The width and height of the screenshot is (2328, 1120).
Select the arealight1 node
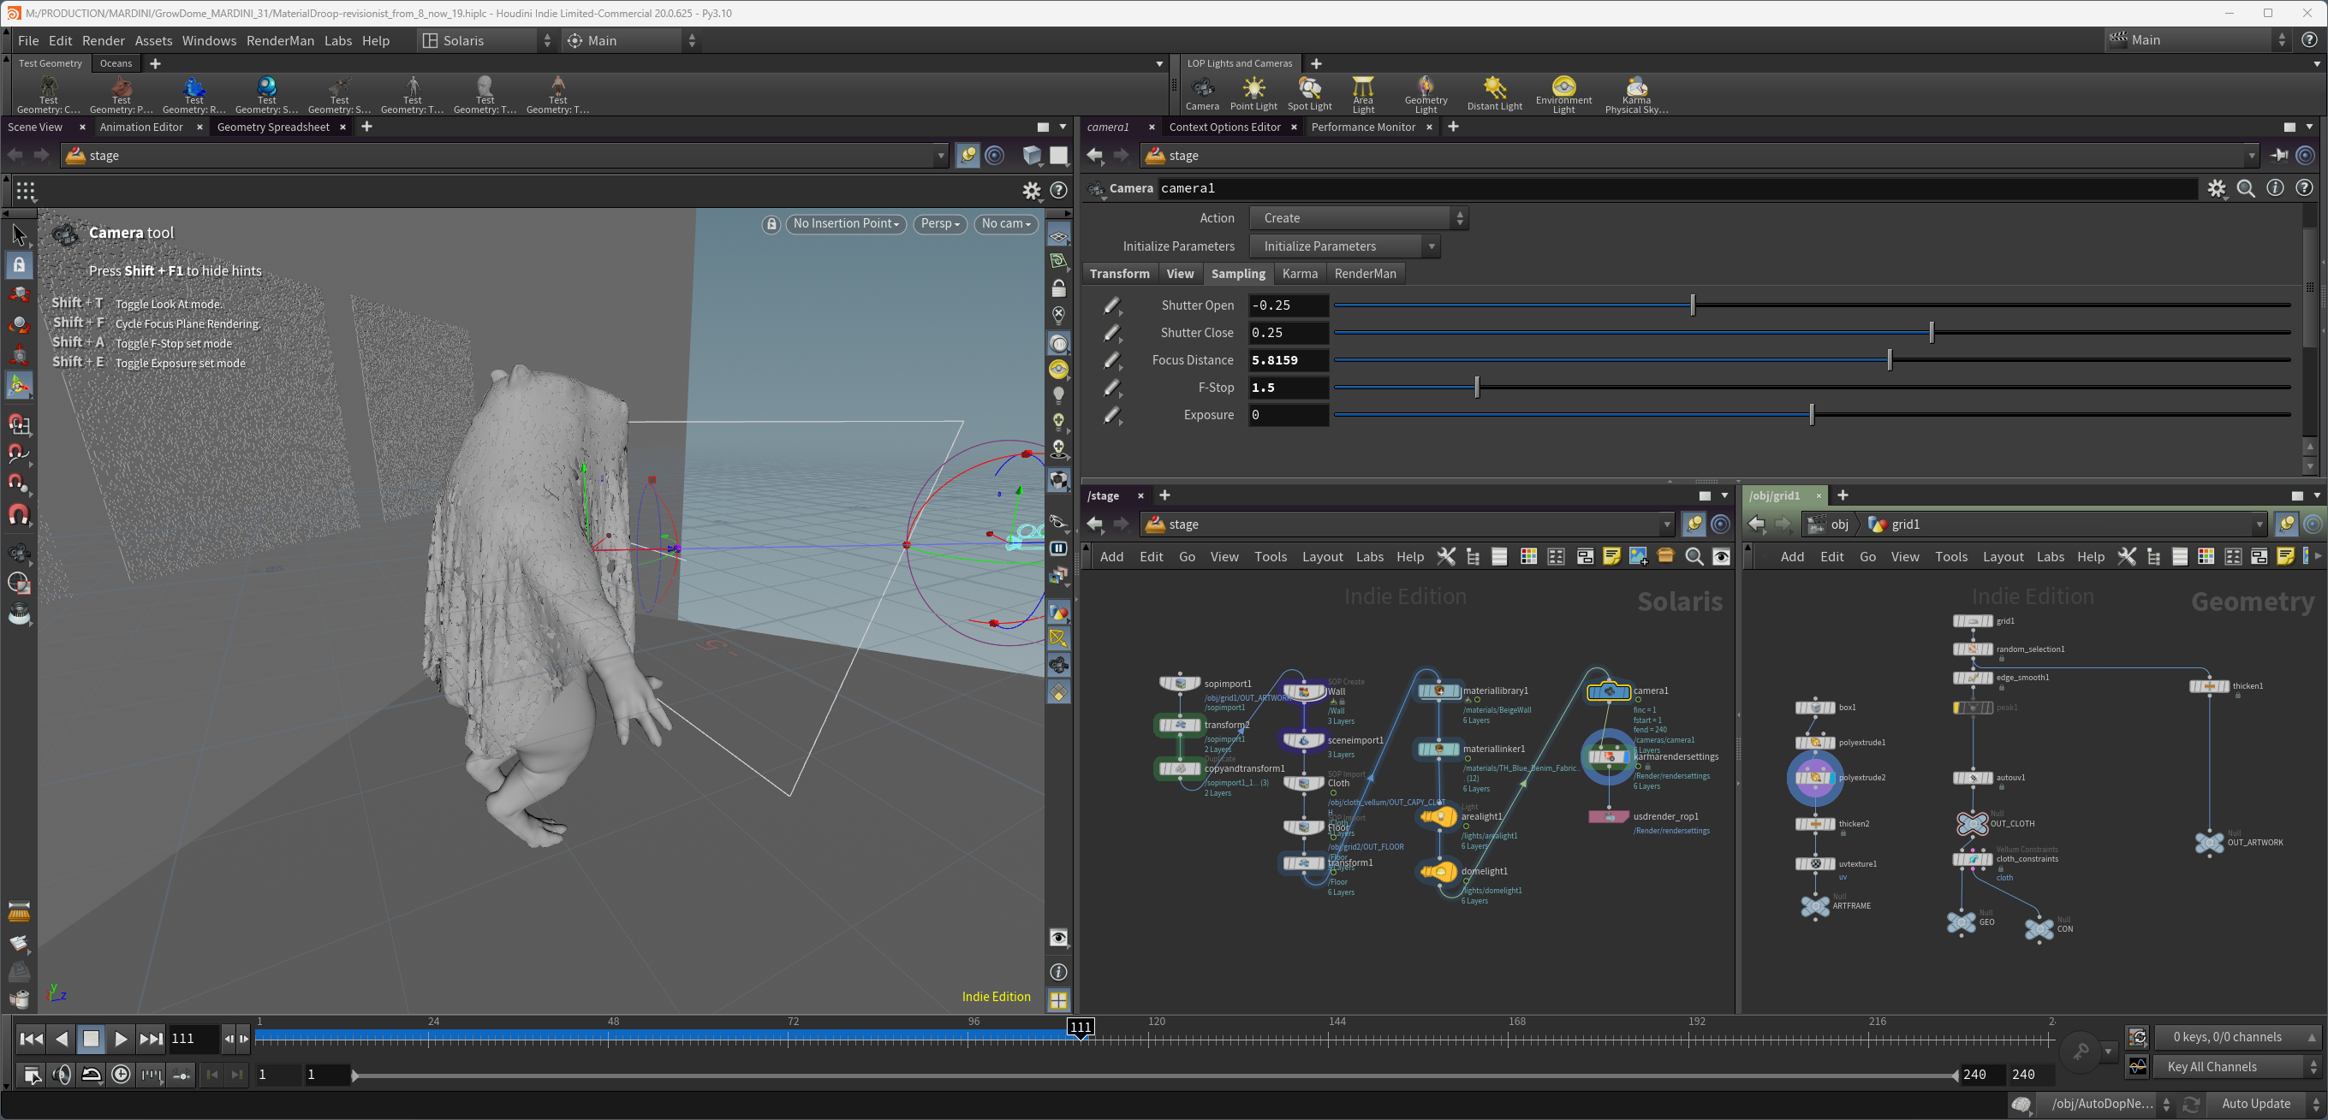pyautogui.click(x=1438, y=817)
